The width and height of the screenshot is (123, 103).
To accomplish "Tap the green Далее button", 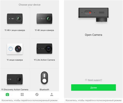I will tap(93, 88).
